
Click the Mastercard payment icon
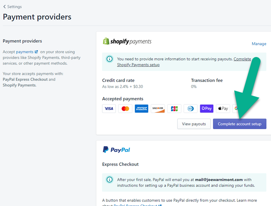click(125, 109)
